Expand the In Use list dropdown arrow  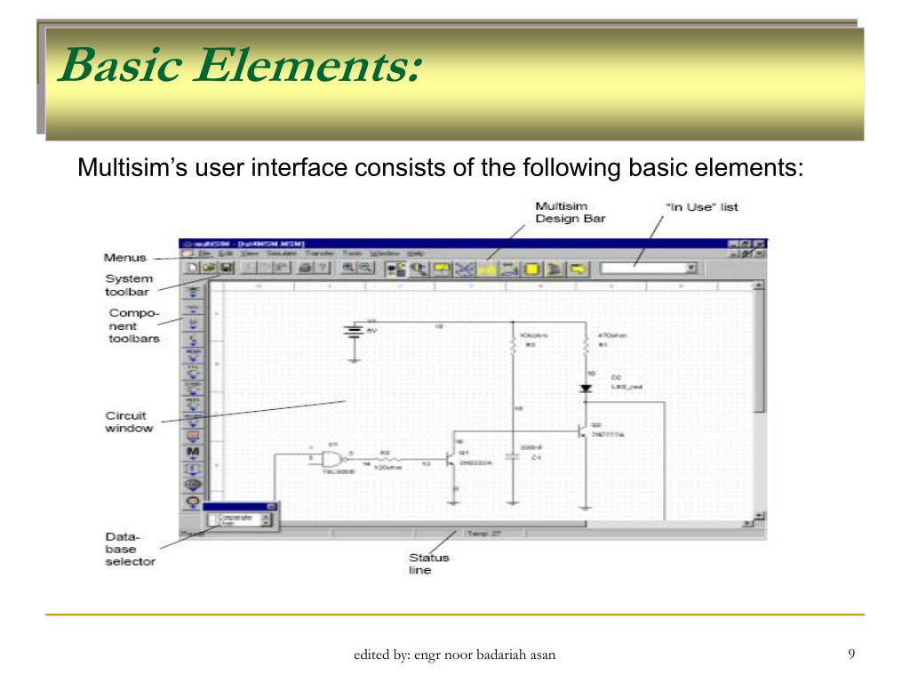click(690, 268)
